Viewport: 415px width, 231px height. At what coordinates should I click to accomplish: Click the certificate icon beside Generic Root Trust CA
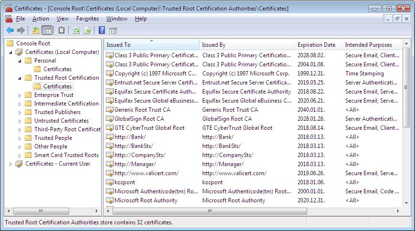110,110
